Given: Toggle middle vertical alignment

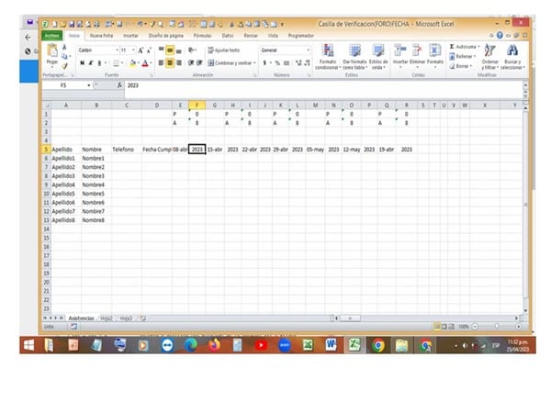Looking at the screenshot, I should point(170,50).
